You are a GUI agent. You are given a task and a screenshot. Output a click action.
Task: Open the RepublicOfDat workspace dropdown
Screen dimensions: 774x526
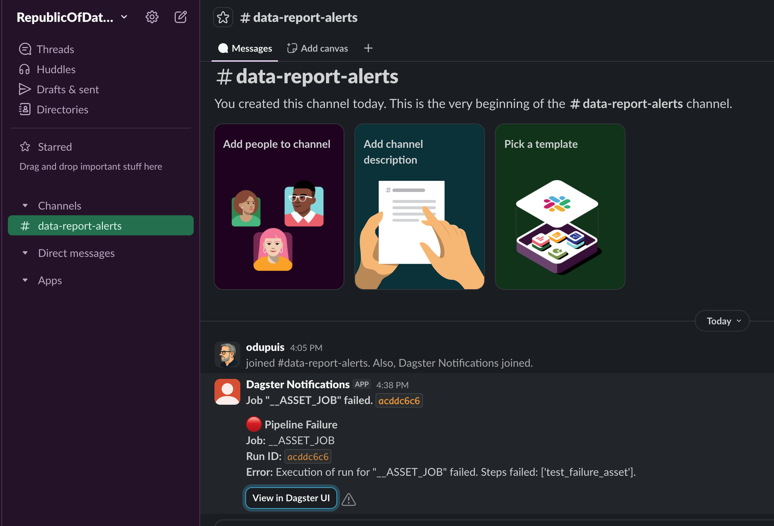(x=72, y=17)
